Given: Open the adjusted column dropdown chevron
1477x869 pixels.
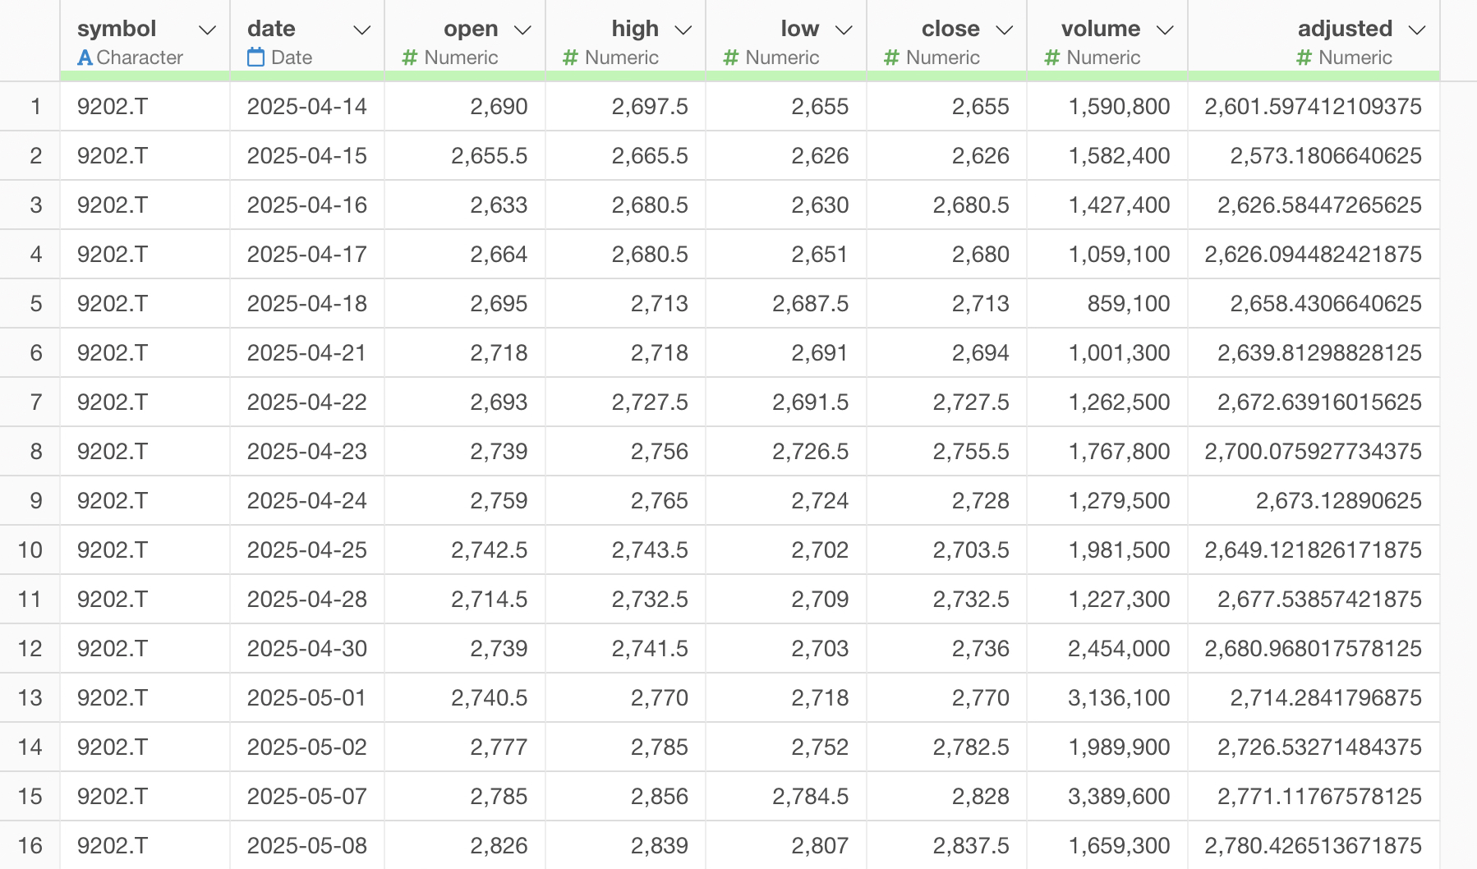Looking at the screenshot, I should 1416,30.
